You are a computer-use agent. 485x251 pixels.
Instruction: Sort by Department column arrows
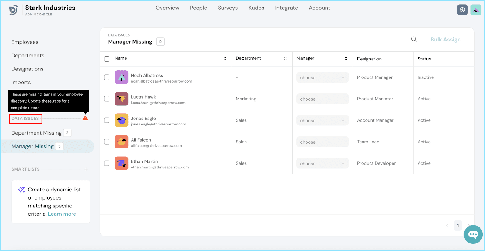(x=285, y=58)
